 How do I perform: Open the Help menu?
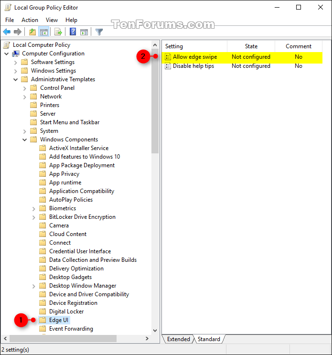pyautogui.click(x=71, y=20)
